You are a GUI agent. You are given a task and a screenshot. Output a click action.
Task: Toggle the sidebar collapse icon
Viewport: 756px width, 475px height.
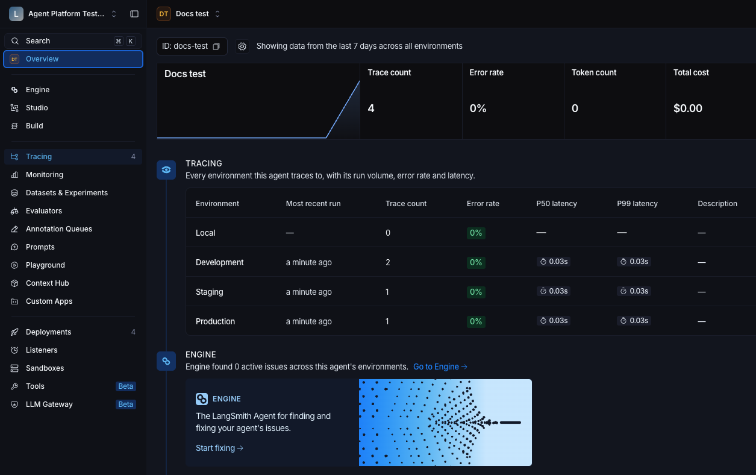pyautogui.click(x=134, y=14)
